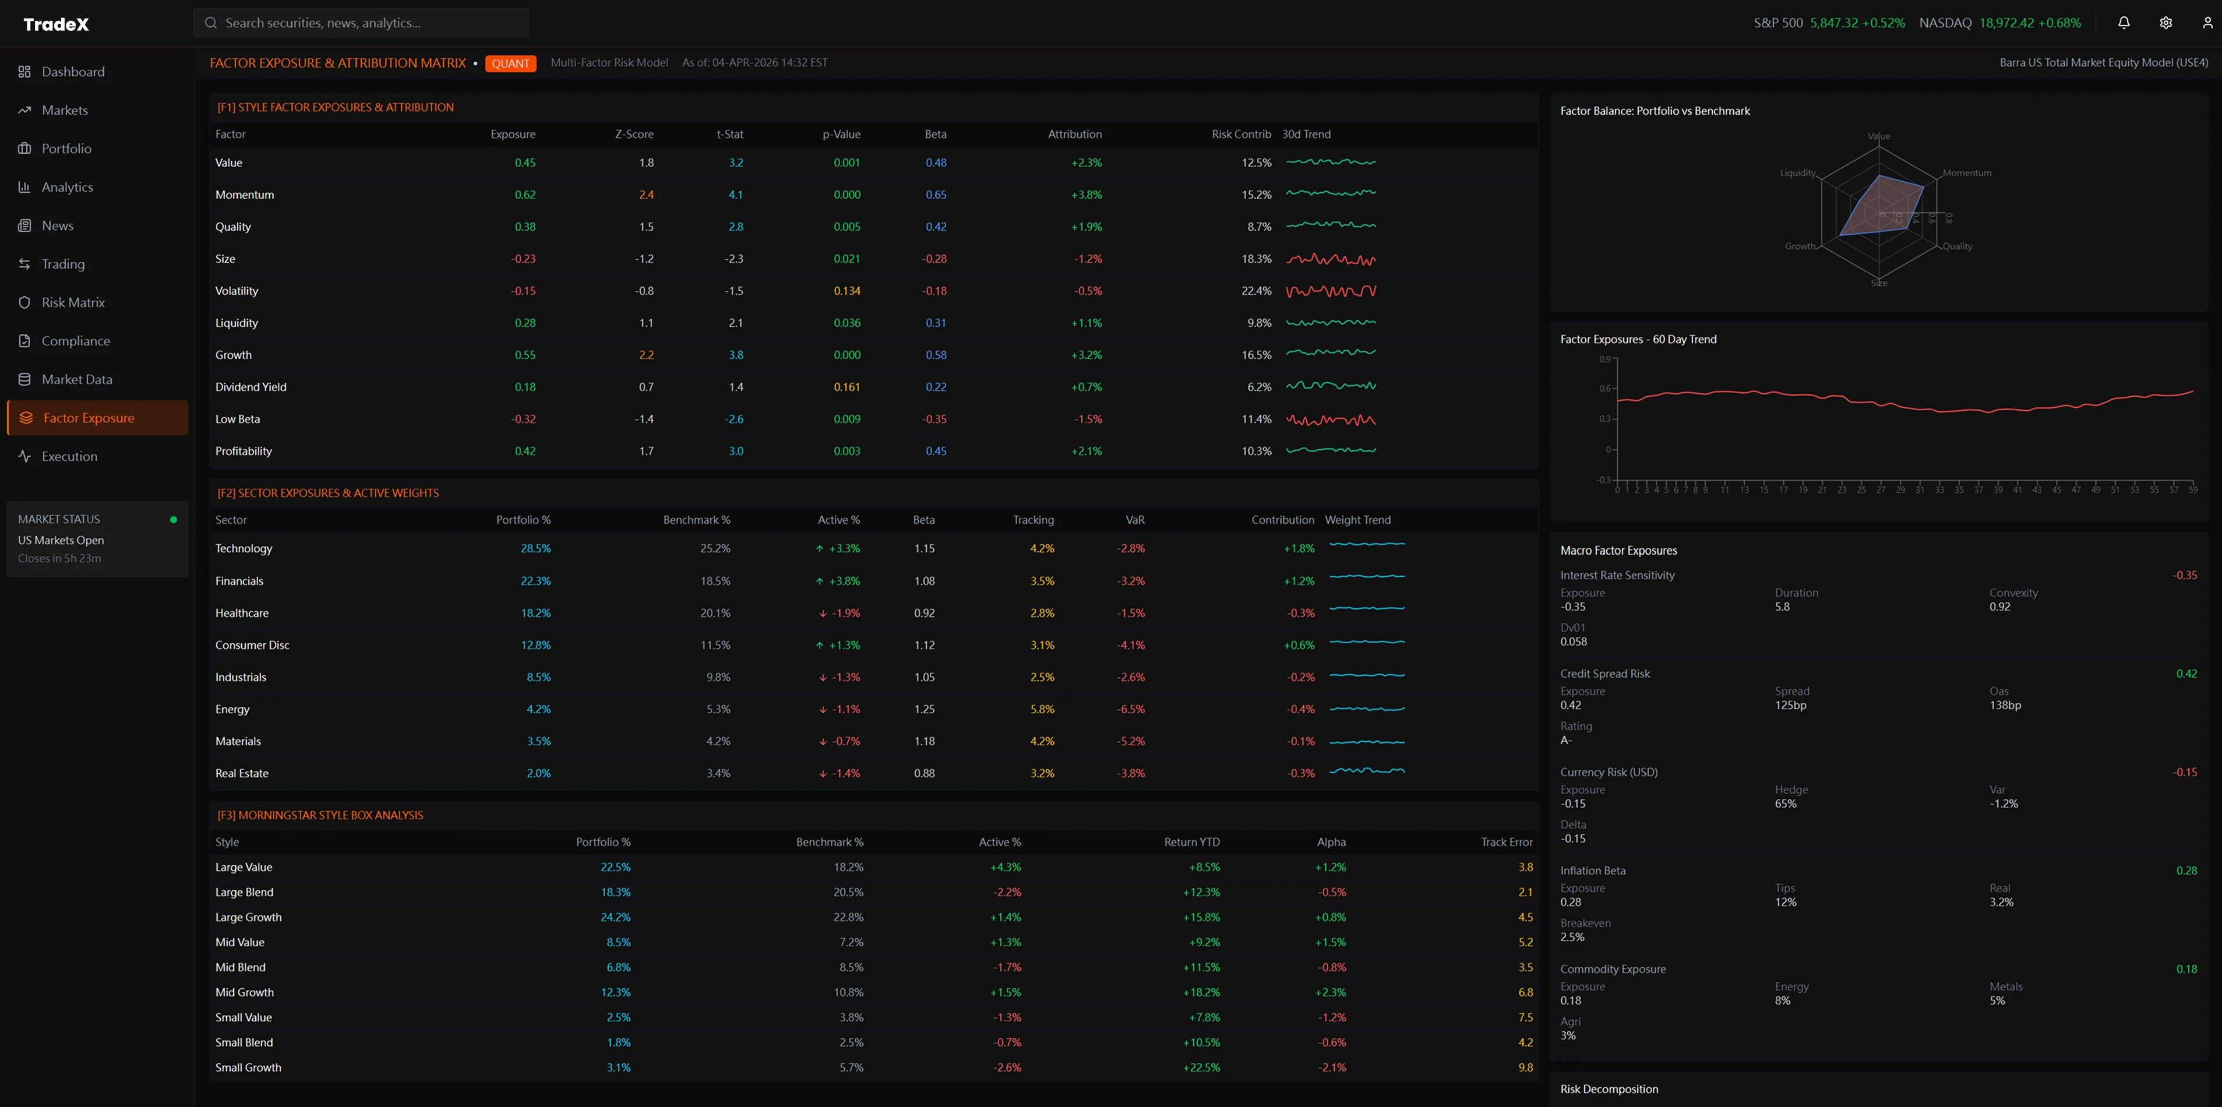Click the Markets trend icon
This screenshot has height=1107, width=2222.
click(x=24, y=111)
